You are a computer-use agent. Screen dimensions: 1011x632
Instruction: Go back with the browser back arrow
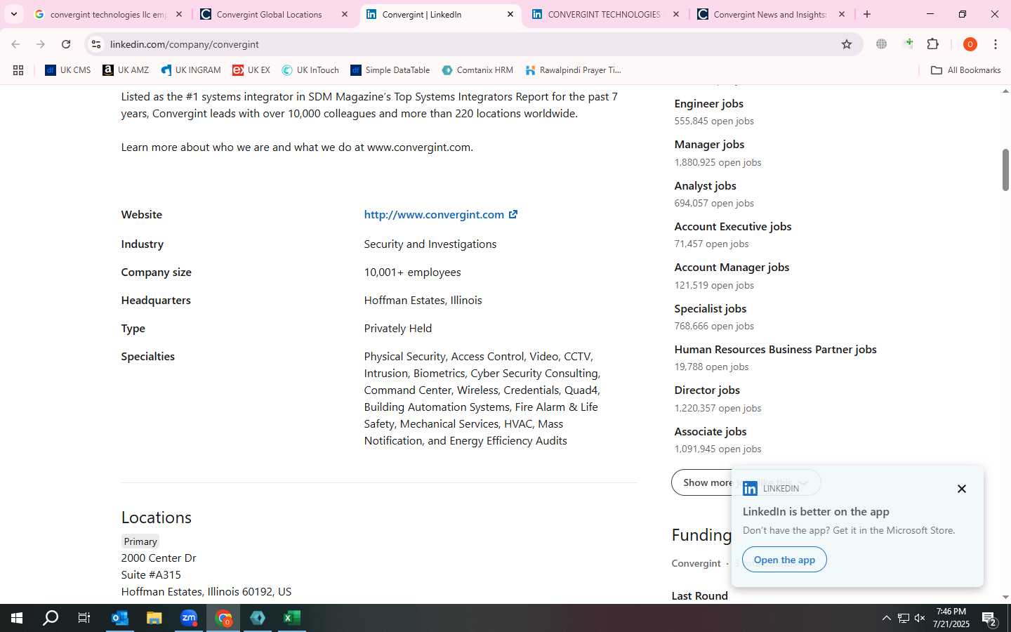[15, 44]
